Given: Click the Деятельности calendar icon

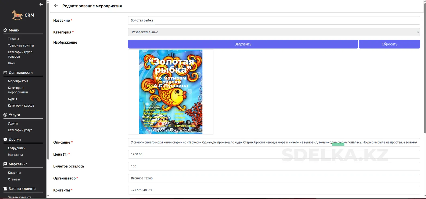Looking at the screenshot, I should click(5, 73).
